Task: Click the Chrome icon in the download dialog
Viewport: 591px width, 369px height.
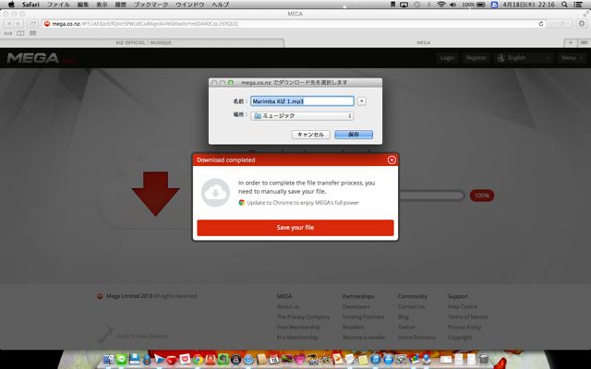Action: (242, 203)
